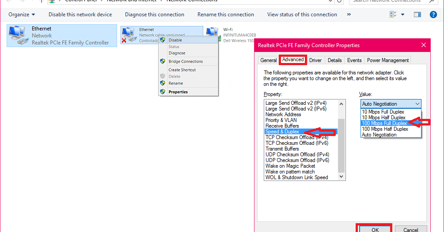
Task: Click the change view icon
Action: tap(393, 15)
